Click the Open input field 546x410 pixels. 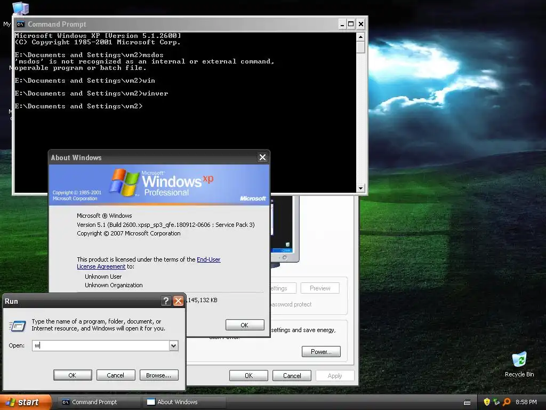(101, 345)
